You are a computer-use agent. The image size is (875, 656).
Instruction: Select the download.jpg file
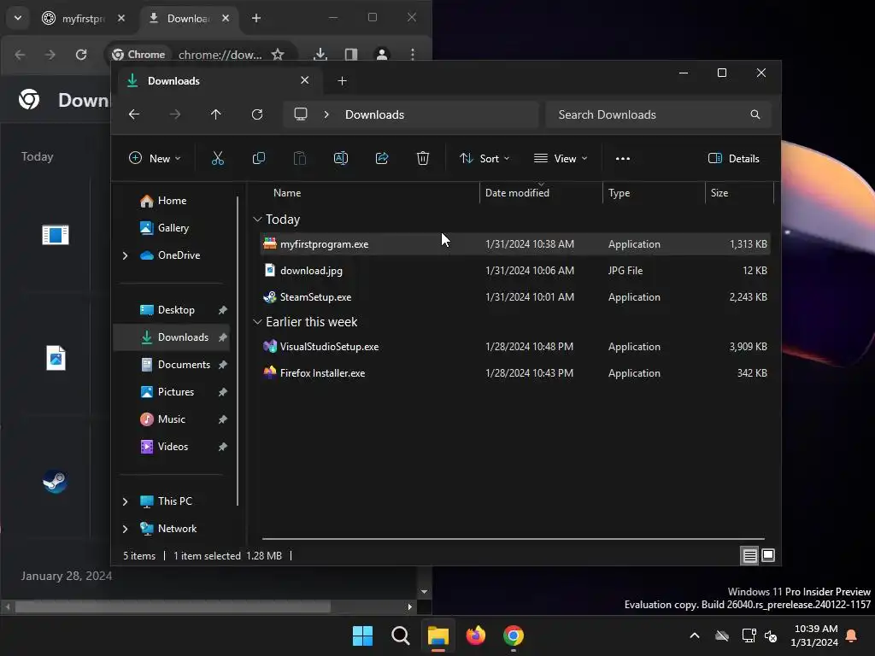[x=515, y=271]
